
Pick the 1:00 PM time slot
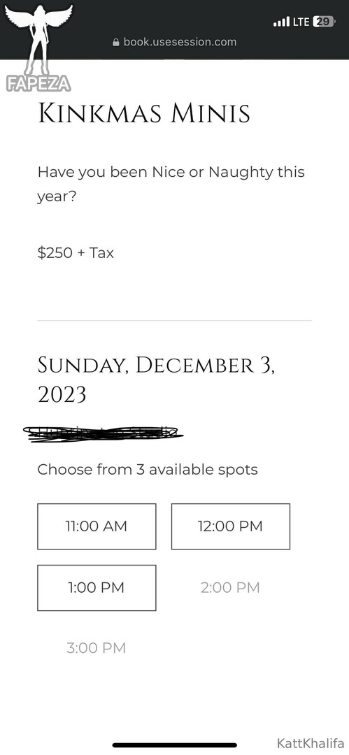[97, 587]
